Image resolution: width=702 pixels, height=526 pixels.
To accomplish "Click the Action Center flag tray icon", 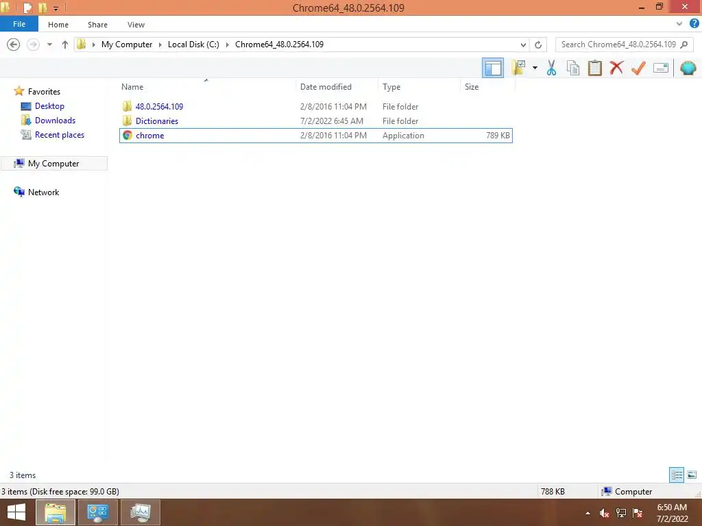I will point(638,513).
